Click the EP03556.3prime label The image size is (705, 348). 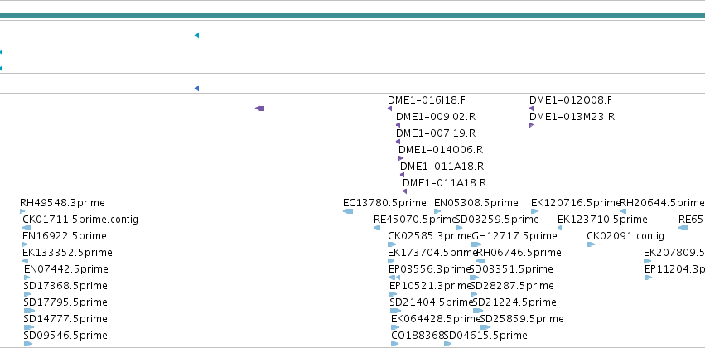click(429, 269)
